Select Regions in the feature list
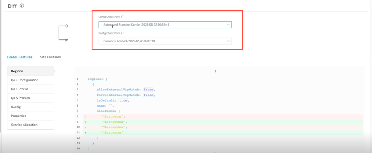372x153 pixels. click(x=31, y=71)
